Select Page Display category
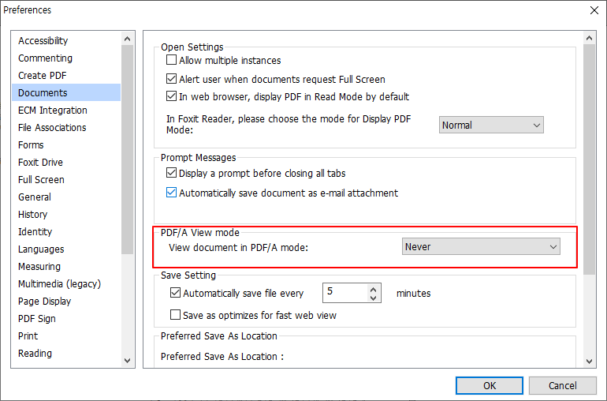 click(x=66, y=302)
